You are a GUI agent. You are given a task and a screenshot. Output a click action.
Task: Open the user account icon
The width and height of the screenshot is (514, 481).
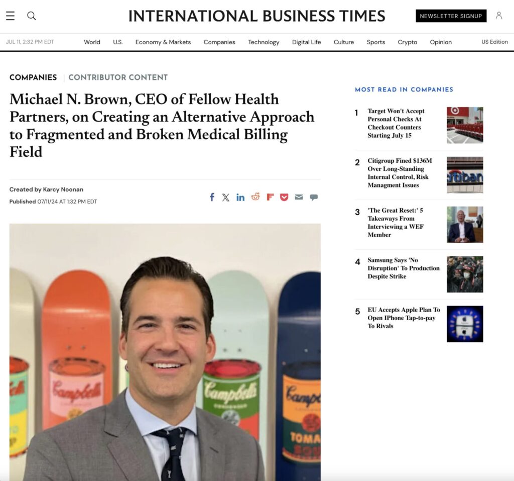(499, 16)
